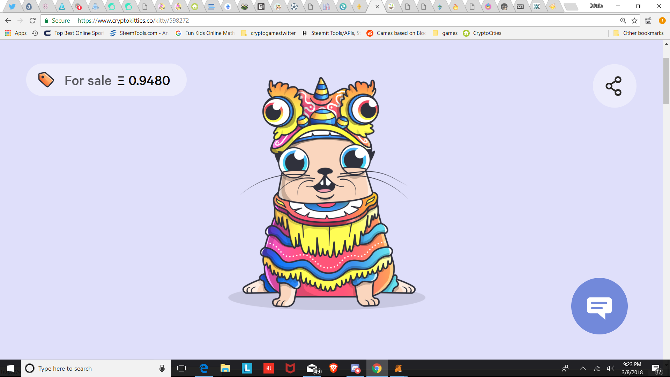
Task: Open the blue L app in taskbar
Action: (x=247, y=368)
